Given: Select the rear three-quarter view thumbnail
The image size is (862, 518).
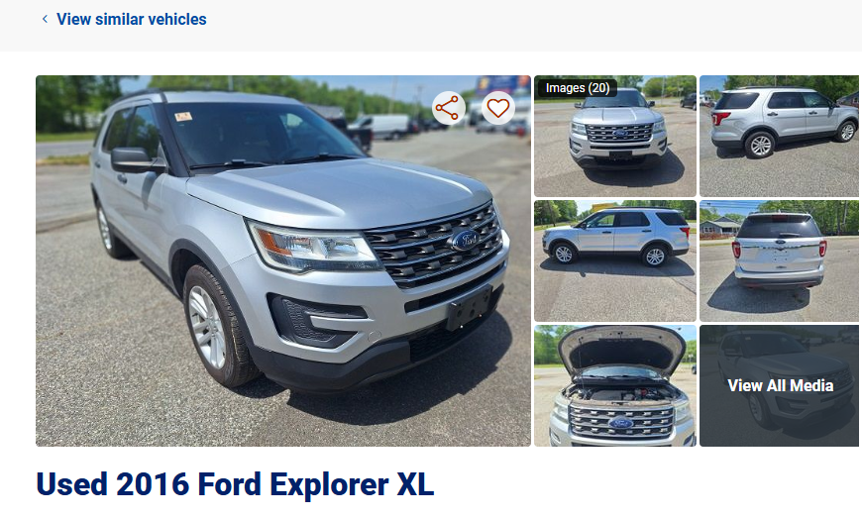Looking at the screenshot, I should pyautogui.click(x=779, y=137).
